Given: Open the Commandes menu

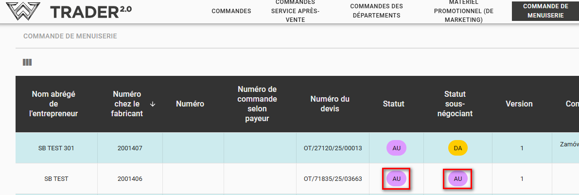Looking at the screenshot, I should [231, 11].
